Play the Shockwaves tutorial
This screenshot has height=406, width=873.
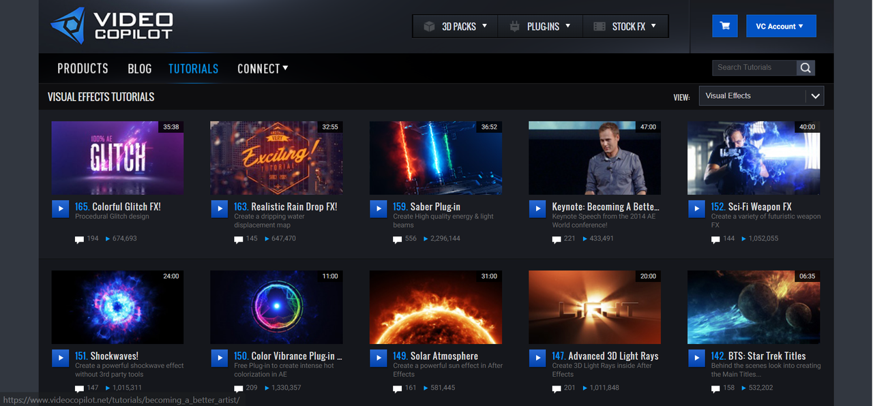(61, 358)
